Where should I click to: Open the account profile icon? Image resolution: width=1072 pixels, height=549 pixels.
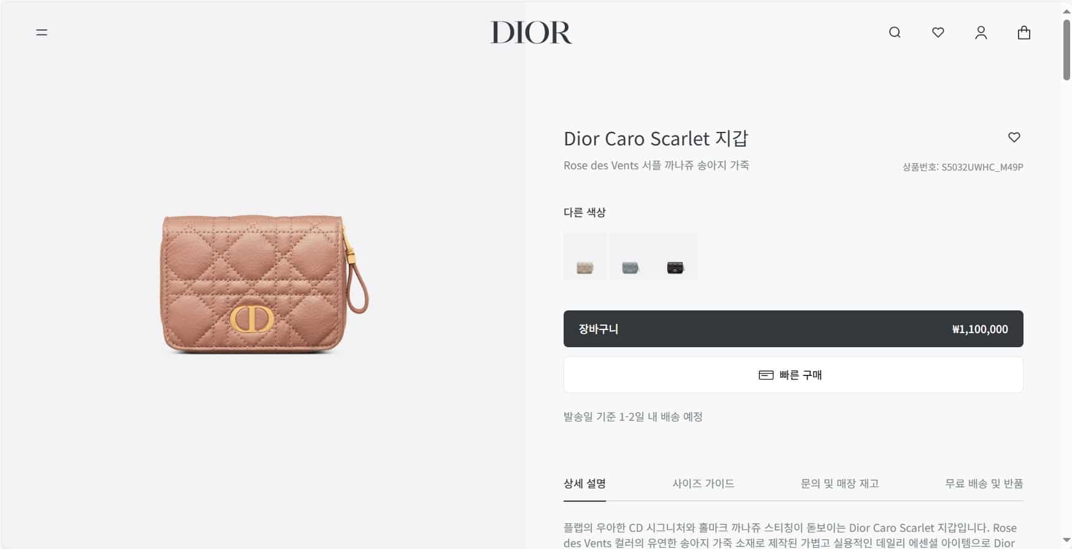tap(981, 33)
